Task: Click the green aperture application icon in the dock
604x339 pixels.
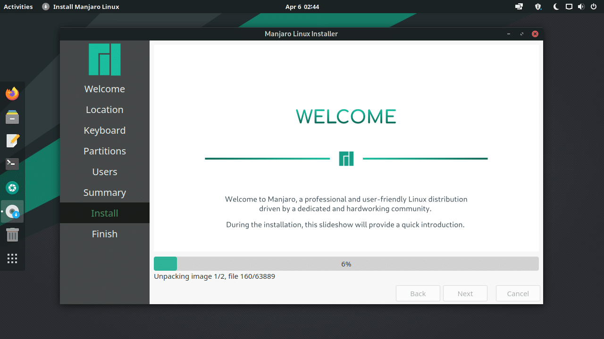Action: click(x=12, y=187)
